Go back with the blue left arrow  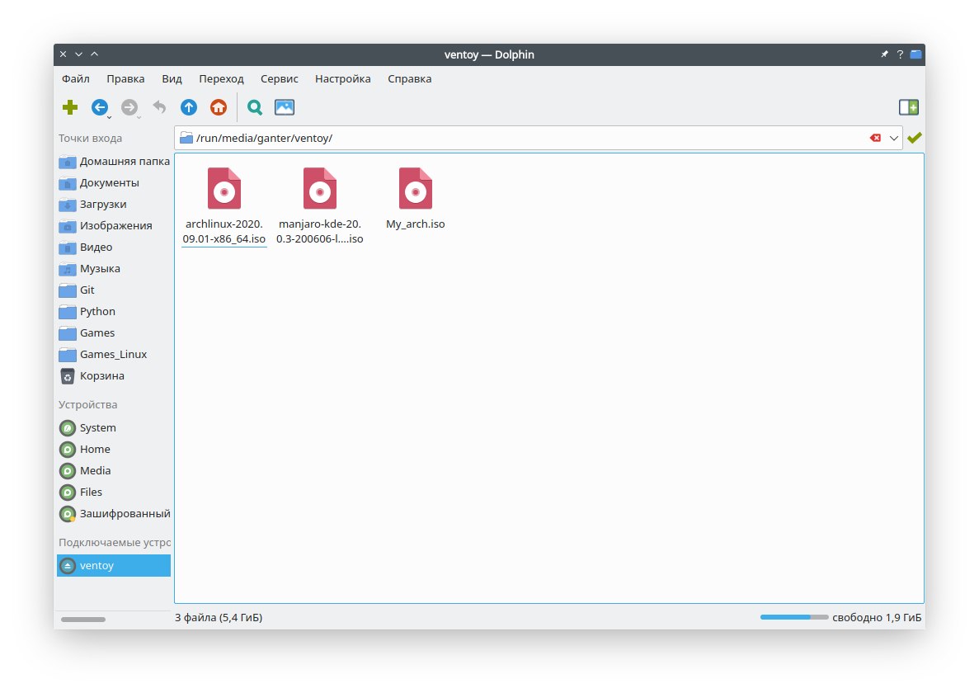tap(99, 107)
